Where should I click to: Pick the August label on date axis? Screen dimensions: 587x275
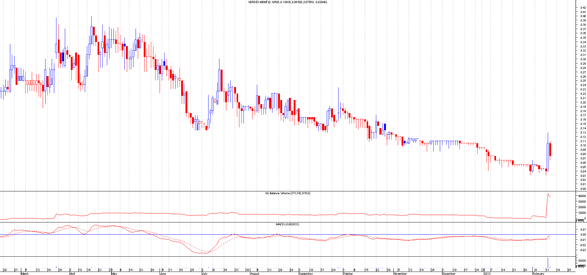coord(255,273)
